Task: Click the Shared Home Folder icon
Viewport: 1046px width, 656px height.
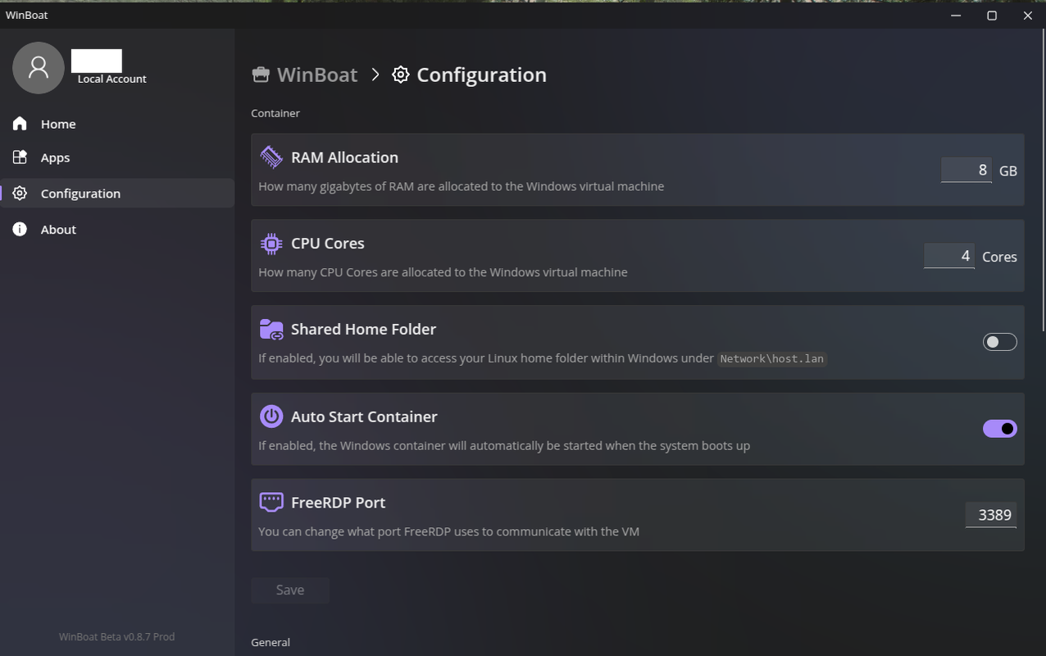Action: pos(271,330)
